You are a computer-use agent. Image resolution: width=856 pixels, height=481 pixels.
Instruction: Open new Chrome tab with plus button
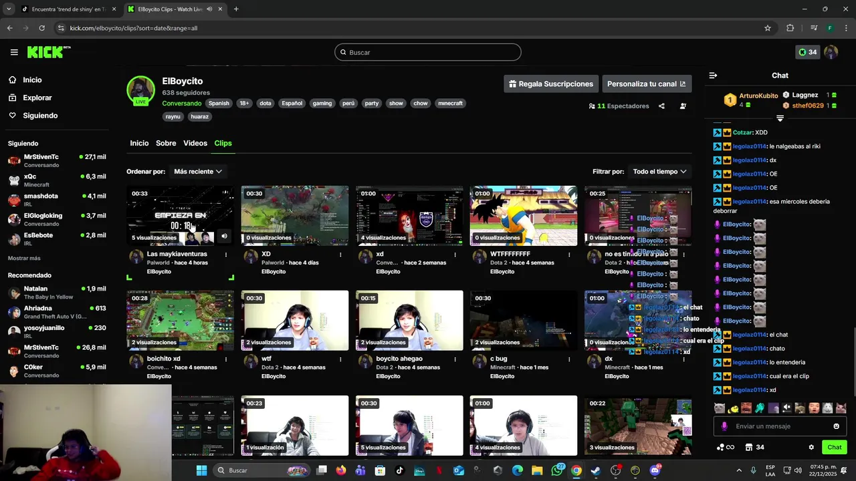click(236, 9)
